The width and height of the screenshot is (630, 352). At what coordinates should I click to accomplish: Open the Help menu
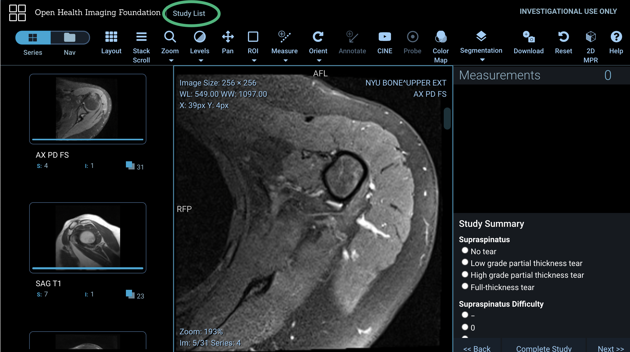(x=616, y=42)
